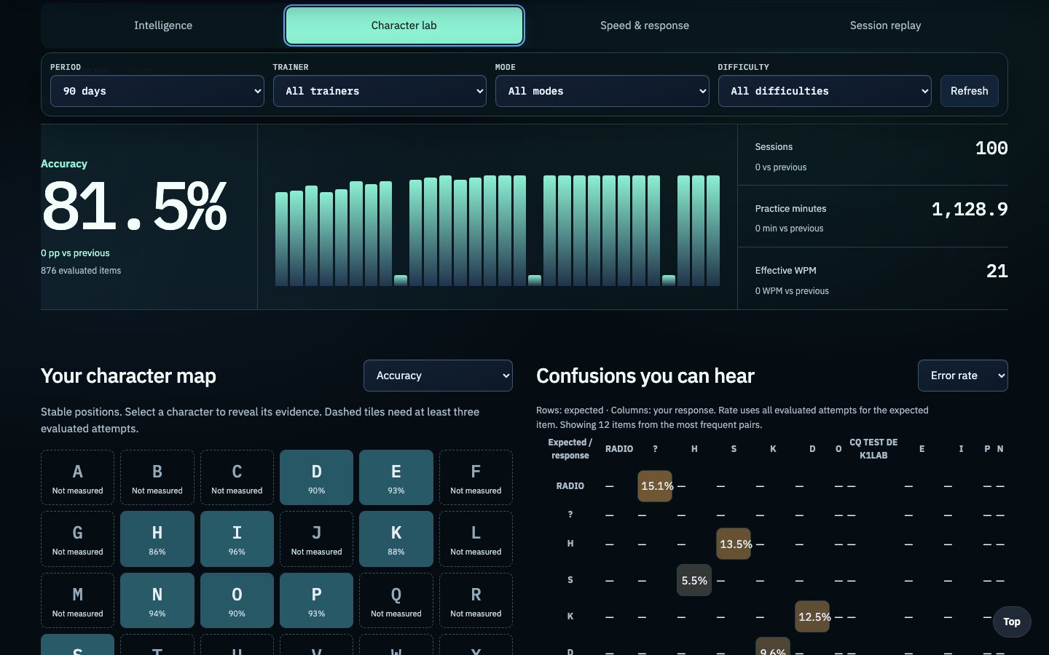Click the Refresh button

970,91
